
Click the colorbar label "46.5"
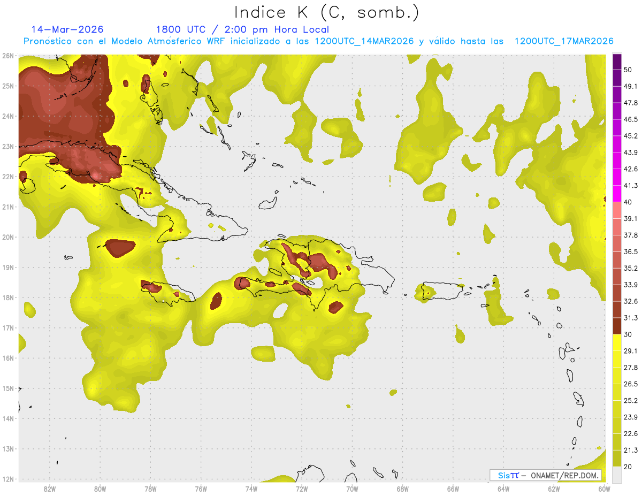631,119
